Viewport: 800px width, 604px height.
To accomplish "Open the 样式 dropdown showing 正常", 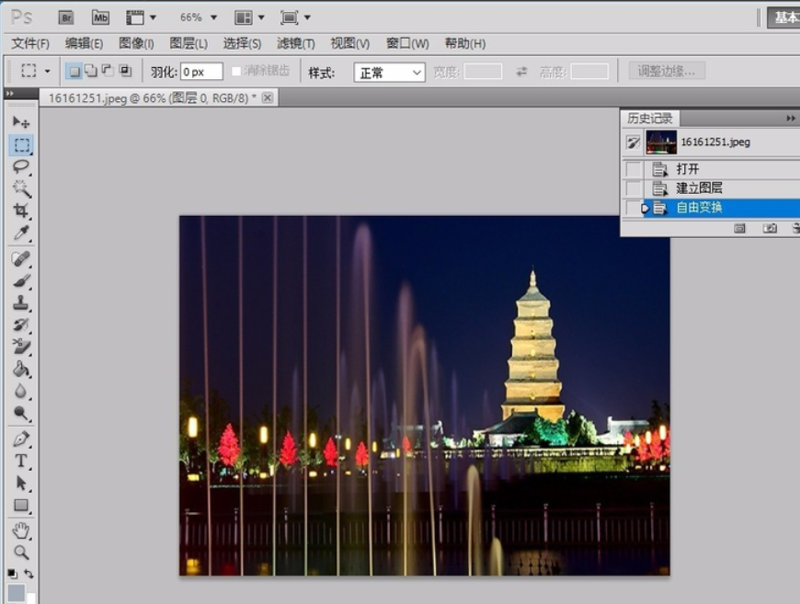I will [389, 73].
